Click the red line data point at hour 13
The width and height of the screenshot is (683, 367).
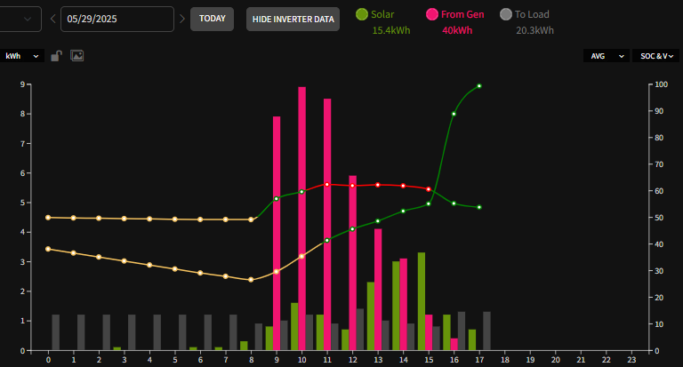[x=378, y=185]
